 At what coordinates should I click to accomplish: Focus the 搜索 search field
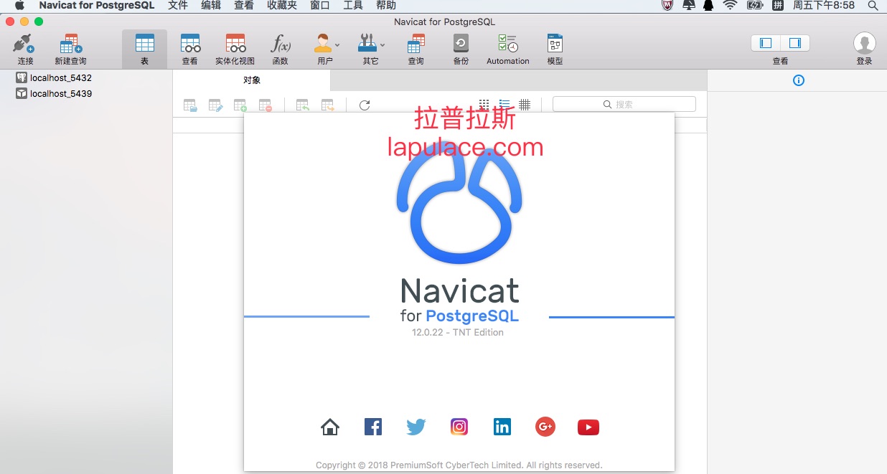point(624,104)
